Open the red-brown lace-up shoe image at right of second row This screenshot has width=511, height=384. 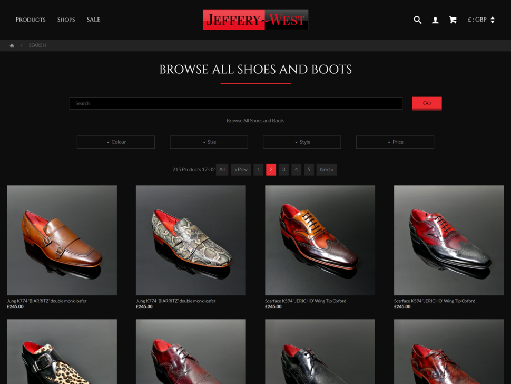click(x=449, y=351)
